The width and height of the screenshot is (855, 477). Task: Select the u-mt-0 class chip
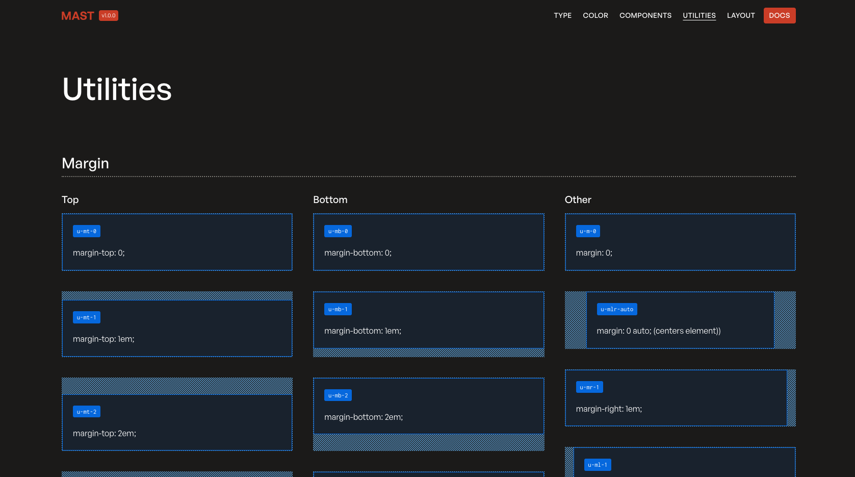(x=86, y=231)
